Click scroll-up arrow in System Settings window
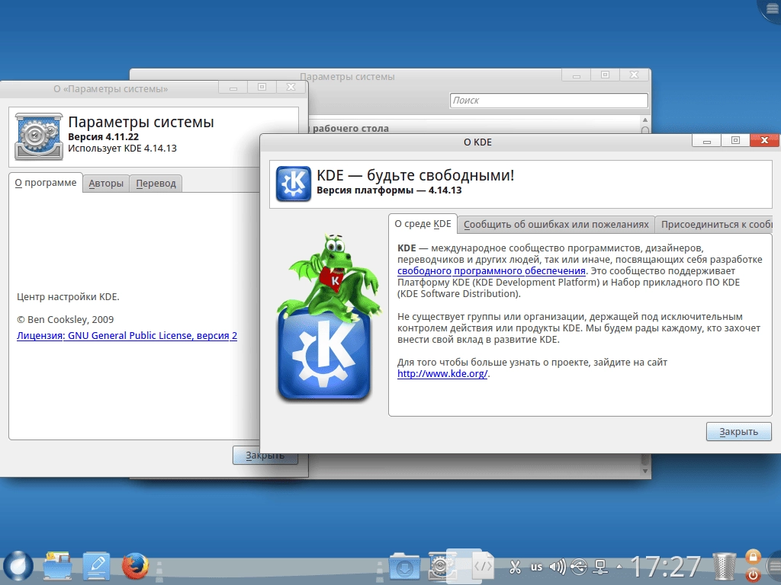The width and height of the screenshot is (781, 585). pyautogui.click(x=645, y=120)
